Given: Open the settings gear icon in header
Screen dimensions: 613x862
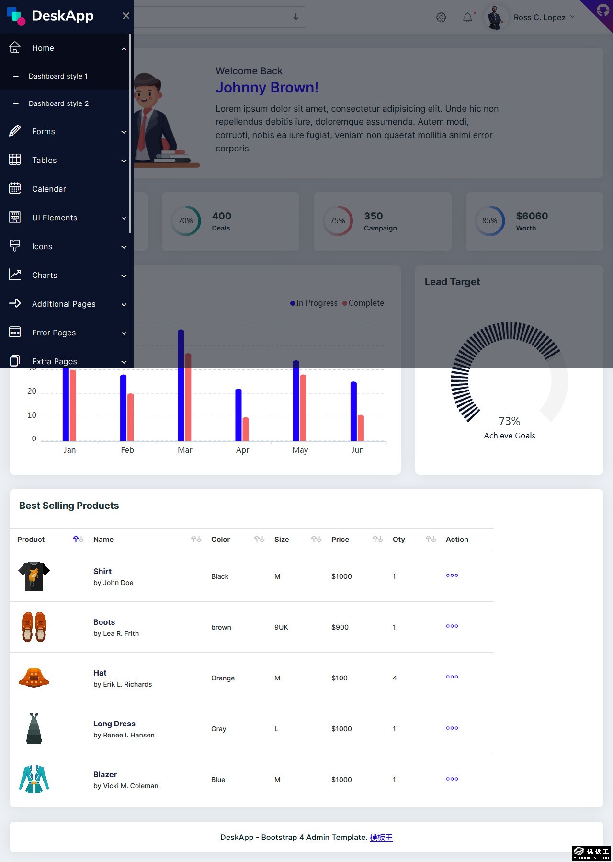Looking at the screenshot, I should (x=441, y=18).
